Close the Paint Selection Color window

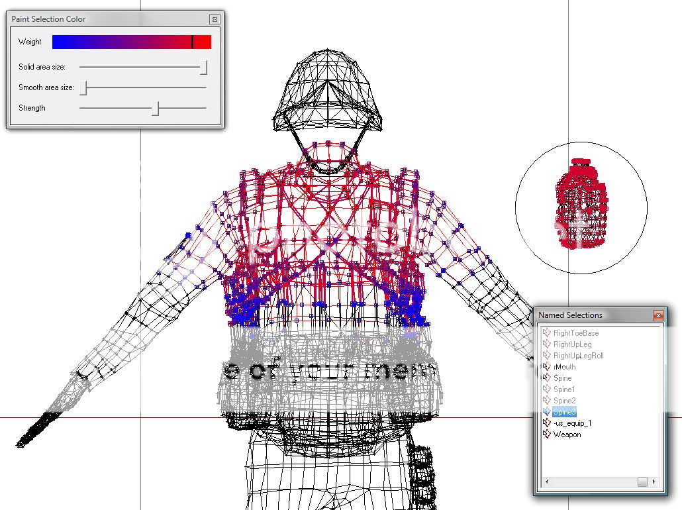(x=215, y=19)
